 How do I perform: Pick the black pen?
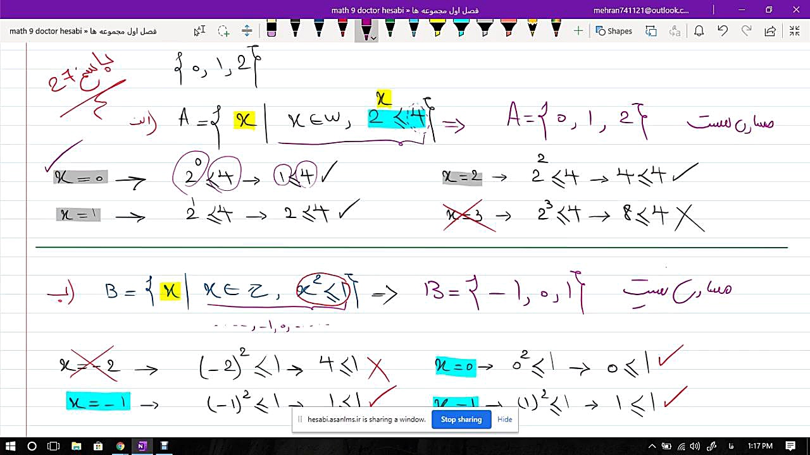point(295,29)
